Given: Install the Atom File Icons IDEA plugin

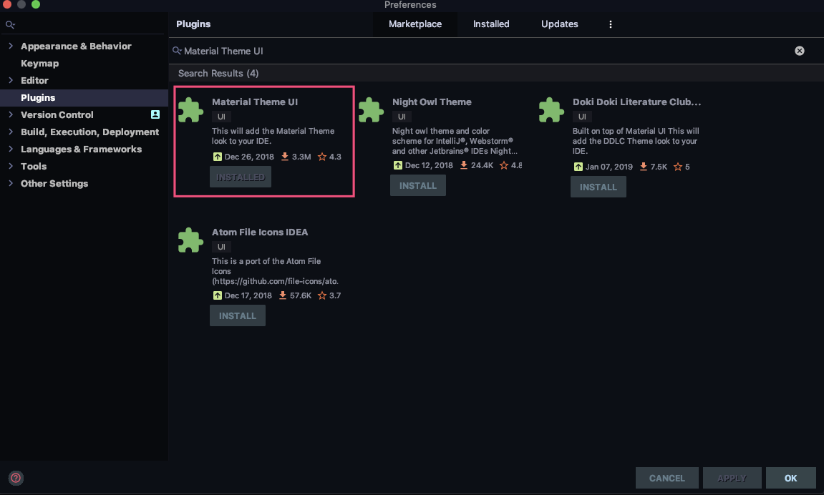Looking at the screenshot, I should coord(238,315).
